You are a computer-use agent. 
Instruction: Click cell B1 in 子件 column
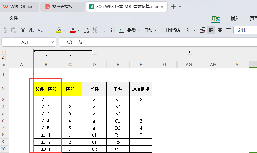[x=118, y=135]
